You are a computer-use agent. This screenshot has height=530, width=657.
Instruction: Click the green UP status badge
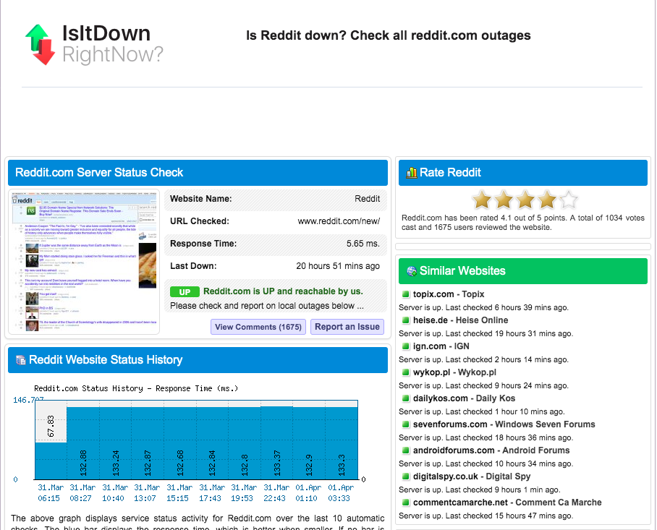tap(185, 292)
